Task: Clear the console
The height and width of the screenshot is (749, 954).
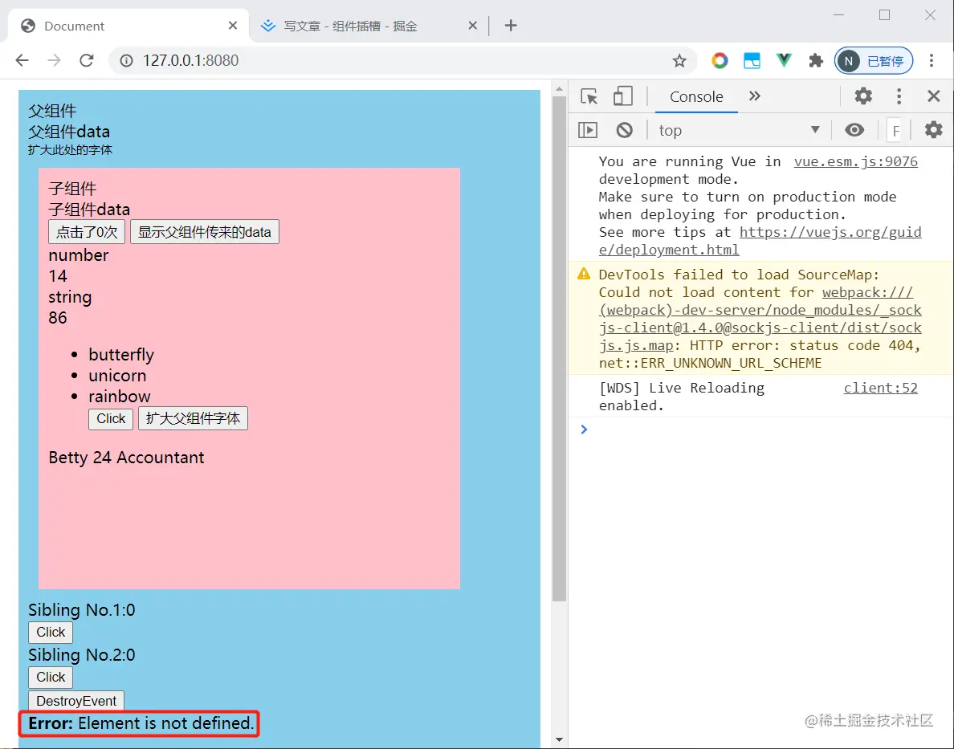Action: [624, 129]
